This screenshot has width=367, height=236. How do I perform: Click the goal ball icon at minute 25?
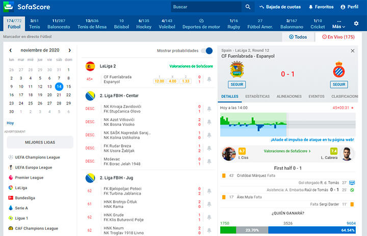[x=352, y=190]
